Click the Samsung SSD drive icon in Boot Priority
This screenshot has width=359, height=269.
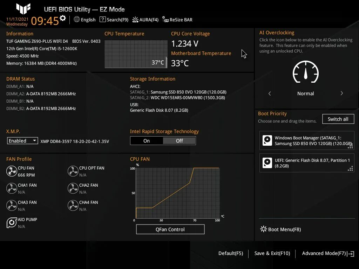coord(267,140)
